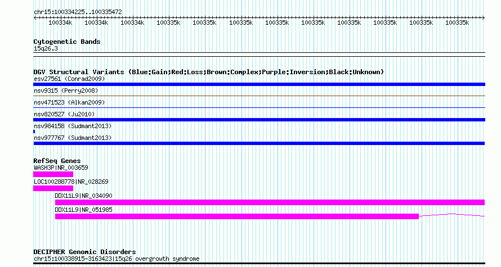Image resolution: width=501 pixels, height=267 pixels.
Task: Click the right arrow end of the ruler
Action: [x=484, y=18]
